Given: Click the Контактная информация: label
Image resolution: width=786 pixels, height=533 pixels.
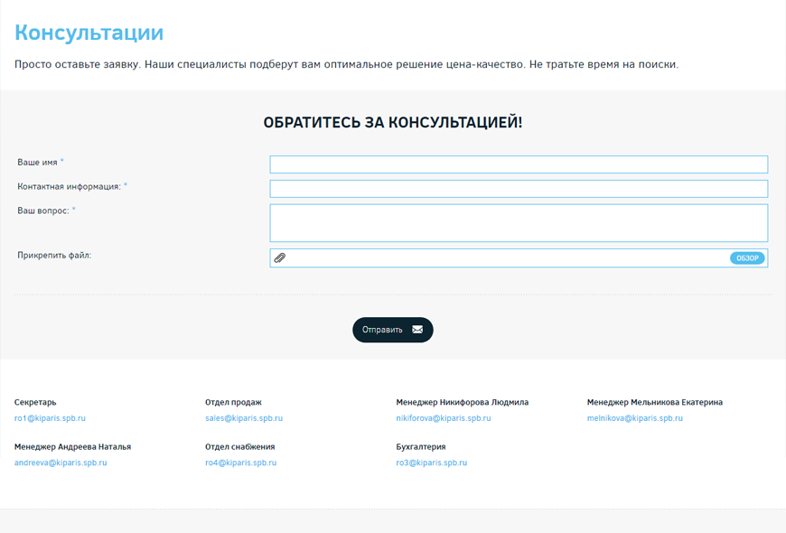Looking at the screenshot, I should [70, 186].
